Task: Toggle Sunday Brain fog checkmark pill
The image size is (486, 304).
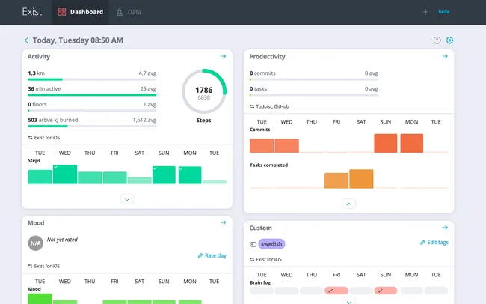Action: (387, 291)
